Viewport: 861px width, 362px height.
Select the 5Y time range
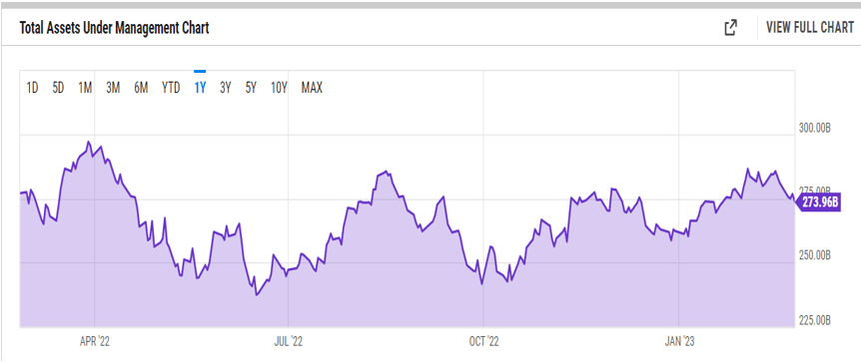point(251,87)
